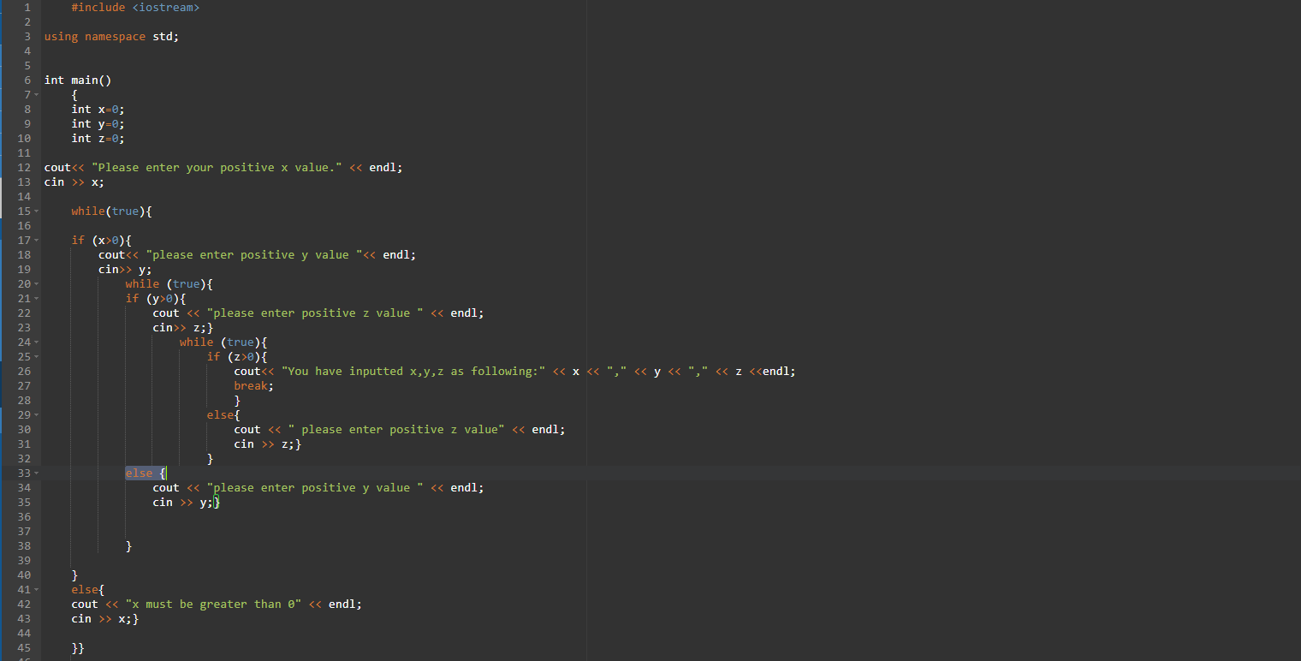Image resolution: width=1301 pixels, height=661 pixels.
Task: Click 'cin>> y;' on line 19
Action: tap(125, 269)
